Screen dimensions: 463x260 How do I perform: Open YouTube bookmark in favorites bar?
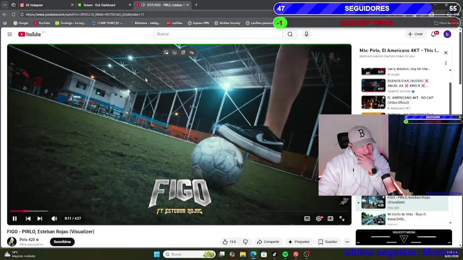point(42,23)
